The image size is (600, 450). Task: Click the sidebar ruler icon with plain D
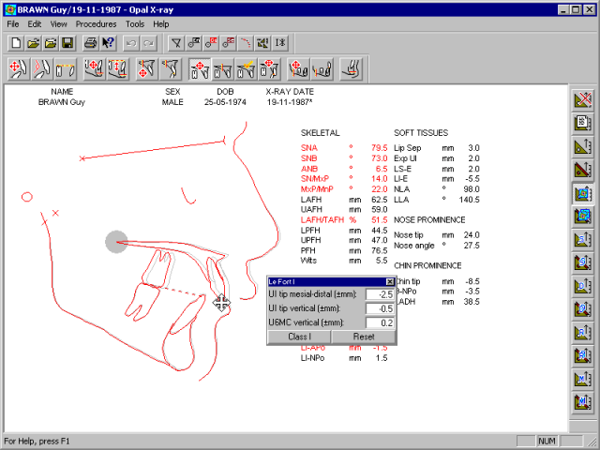(x=583, y=287)
